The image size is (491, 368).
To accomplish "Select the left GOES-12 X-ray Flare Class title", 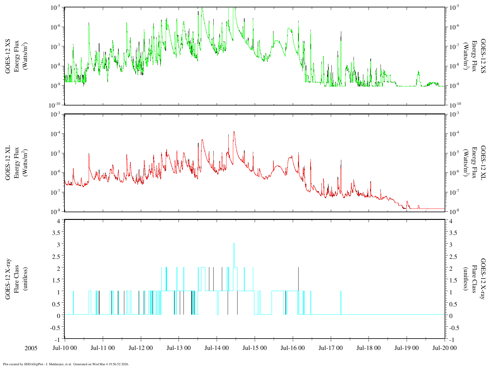I will pyautogui.click(x=17, y=279).
